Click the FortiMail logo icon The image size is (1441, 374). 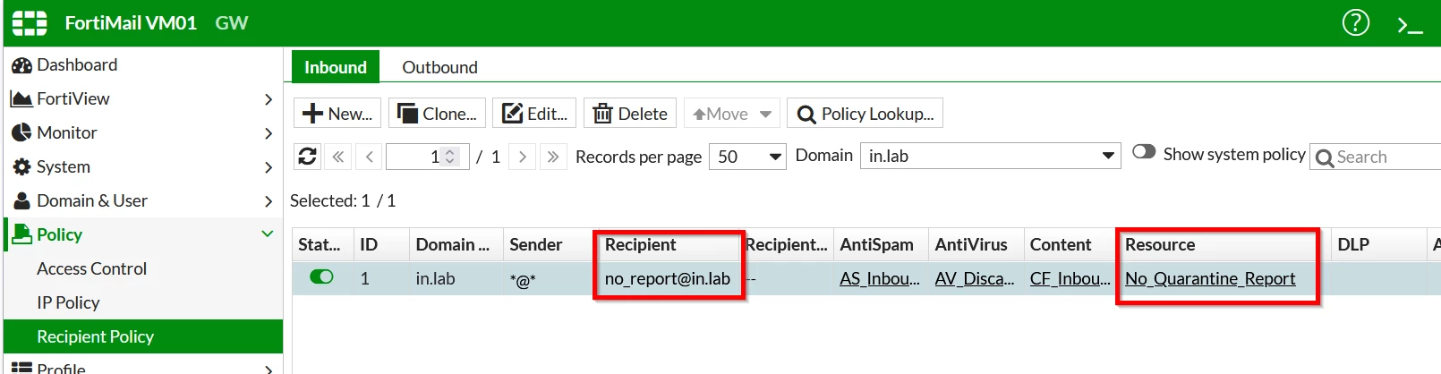tap(30, 23)
